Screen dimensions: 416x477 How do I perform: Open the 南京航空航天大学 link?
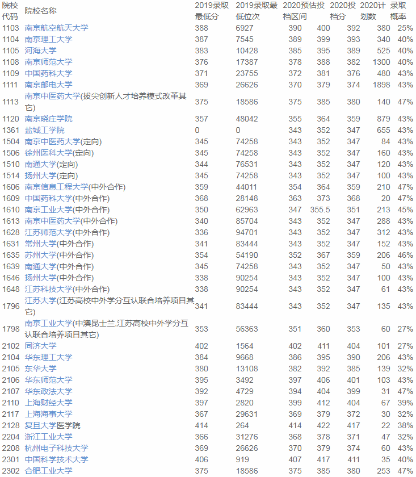pyautogui.click(x=57, y=28)
